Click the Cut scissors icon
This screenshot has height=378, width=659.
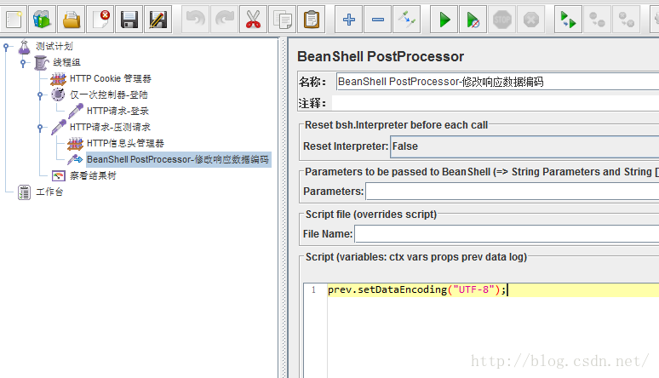pos(253,18)
